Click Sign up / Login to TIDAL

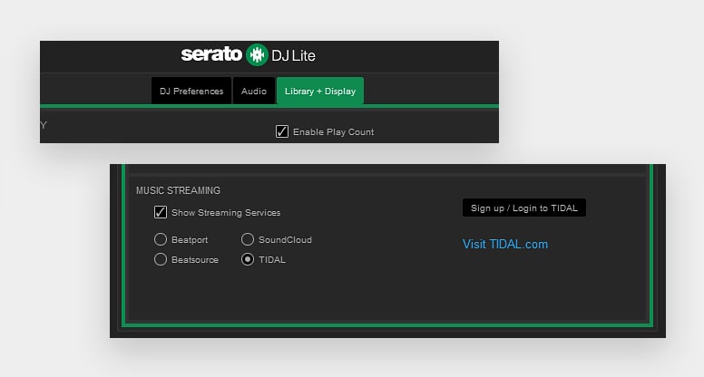[x=524, y=208]
